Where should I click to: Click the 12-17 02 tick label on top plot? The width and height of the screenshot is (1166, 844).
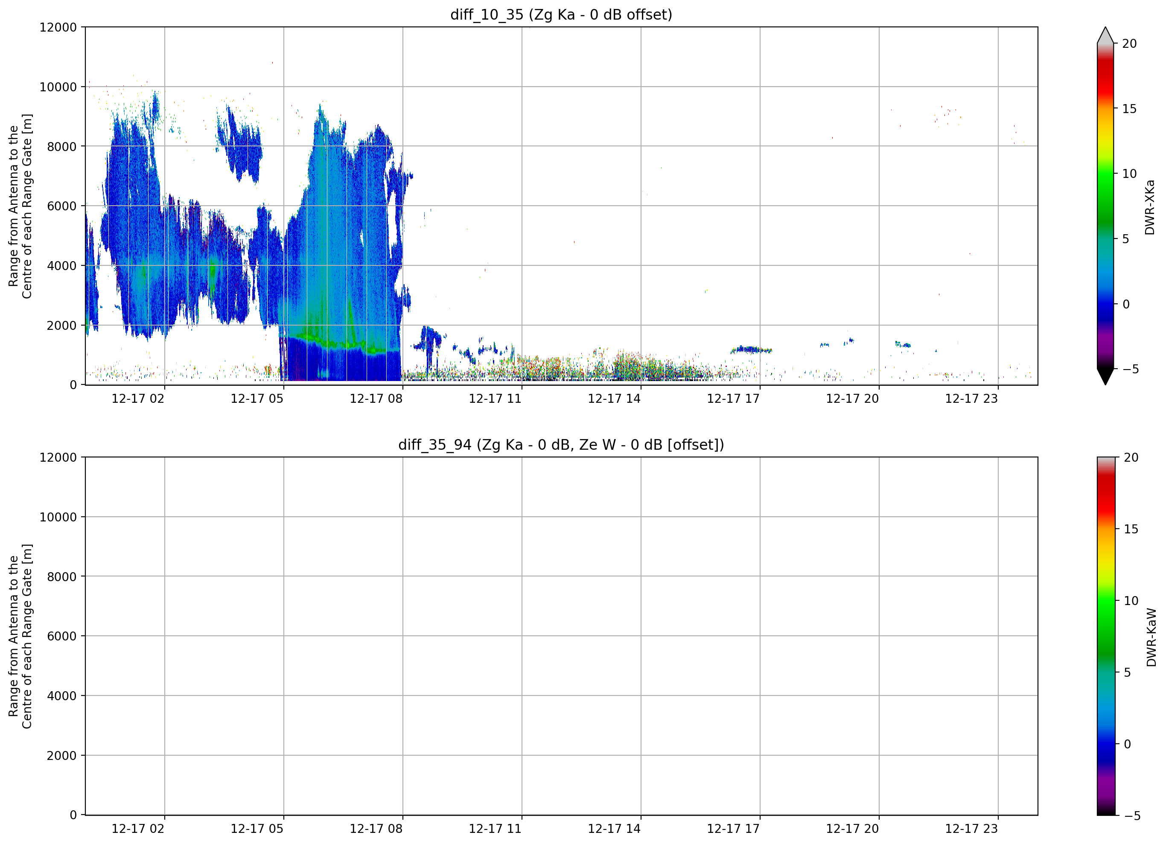pos(138,399)
